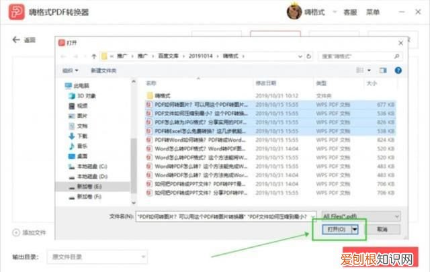Open dialog help question mark icon

[x=398, y=71]
